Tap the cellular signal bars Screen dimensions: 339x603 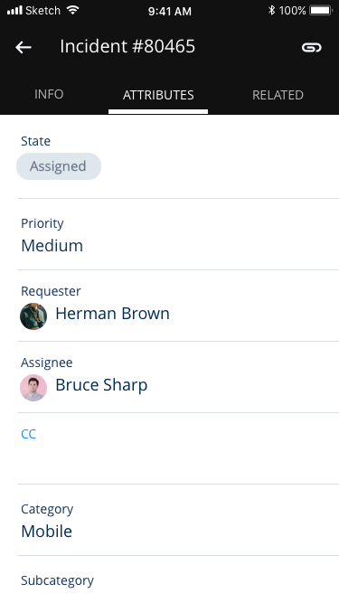(x=14, y=10)
